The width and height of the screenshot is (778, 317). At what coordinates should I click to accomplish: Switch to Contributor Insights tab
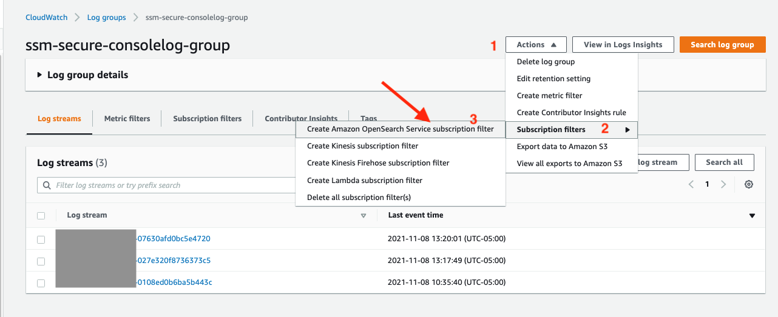point(301,119)
